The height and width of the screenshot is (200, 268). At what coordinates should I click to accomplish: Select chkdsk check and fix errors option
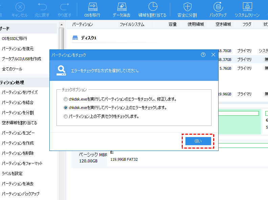click(66, 99)
